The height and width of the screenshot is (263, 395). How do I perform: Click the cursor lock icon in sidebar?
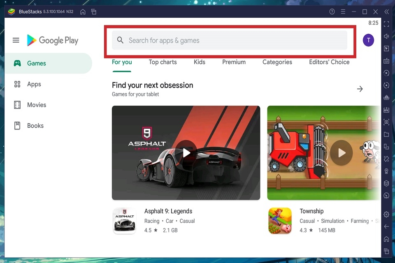[x=386, y=48]
